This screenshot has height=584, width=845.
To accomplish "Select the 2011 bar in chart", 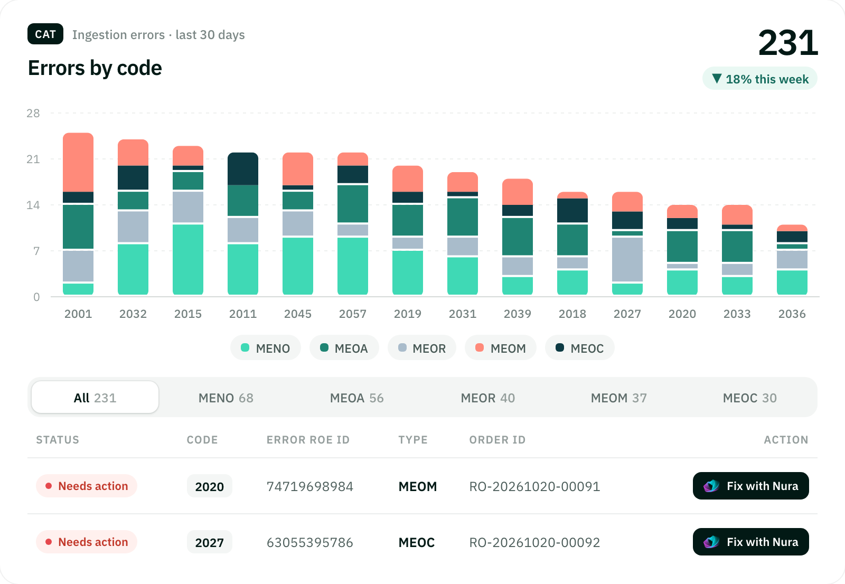I will [243, 223].
